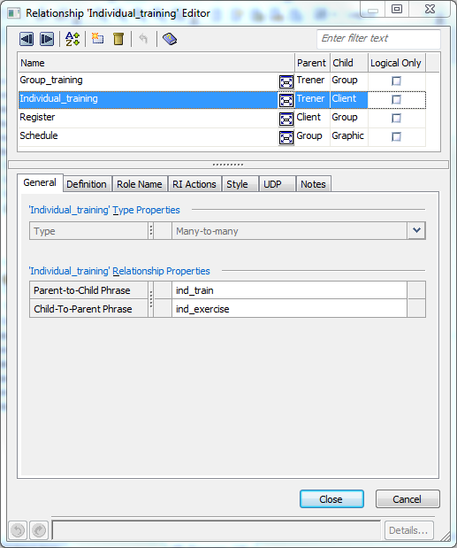Click the Child-To-Parent Phrase field ind_exercise
Viewport: 457px width, 548px height.
pyautogui.click(x=289, y=309)
